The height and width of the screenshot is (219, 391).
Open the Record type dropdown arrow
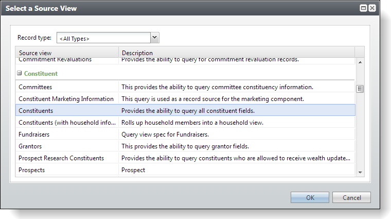coord(155,38)
